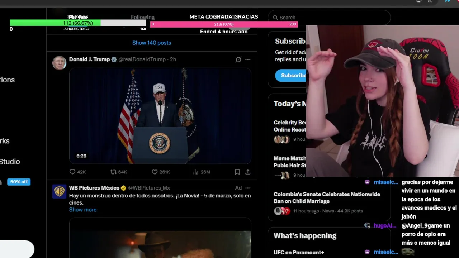Click @WBPictures_Mx handle

[x=149, y=188]
